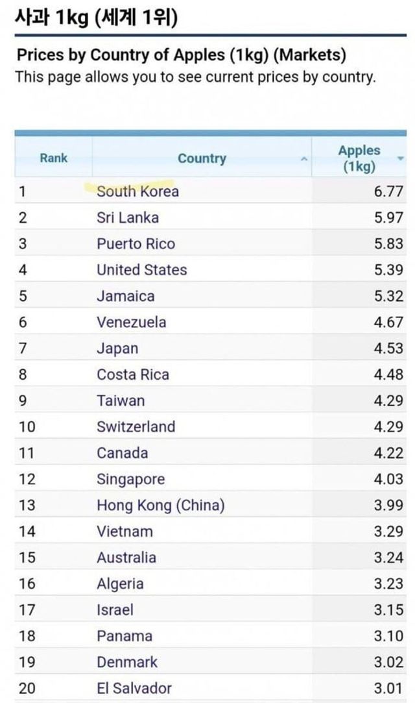The width and height of the screenshot is (415, 703).
Task: Select Puerto Rico in the country list
Action: tap(136, 244)
